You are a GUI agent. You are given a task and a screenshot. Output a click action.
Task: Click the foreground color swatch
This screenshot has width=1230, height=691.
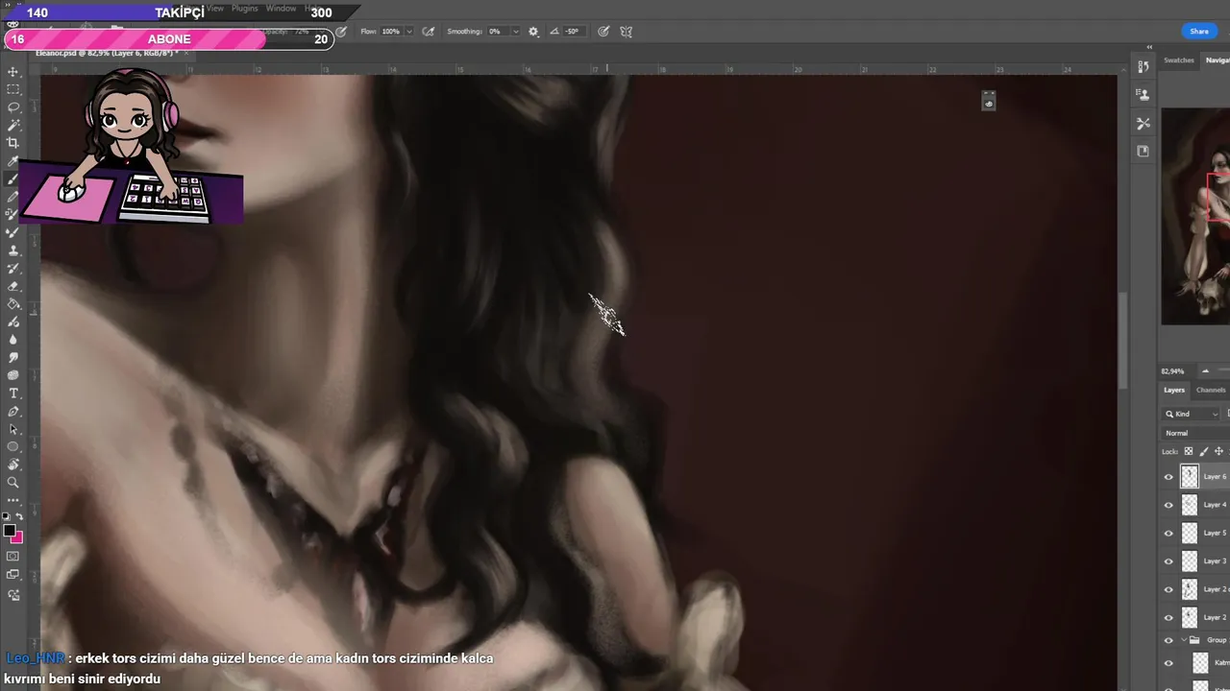point(9,531)
